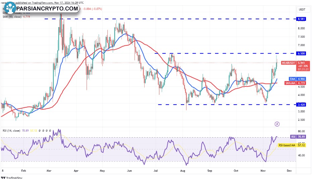Click the 7.500 price axis value

pyautogui.click(x=301, y=37)
